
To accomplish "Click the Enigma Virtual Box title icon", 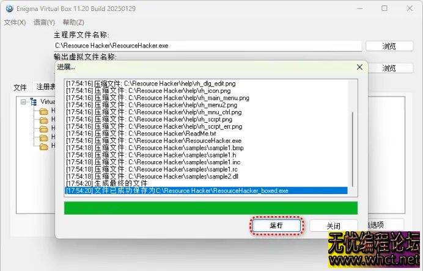I will [9, 9].
